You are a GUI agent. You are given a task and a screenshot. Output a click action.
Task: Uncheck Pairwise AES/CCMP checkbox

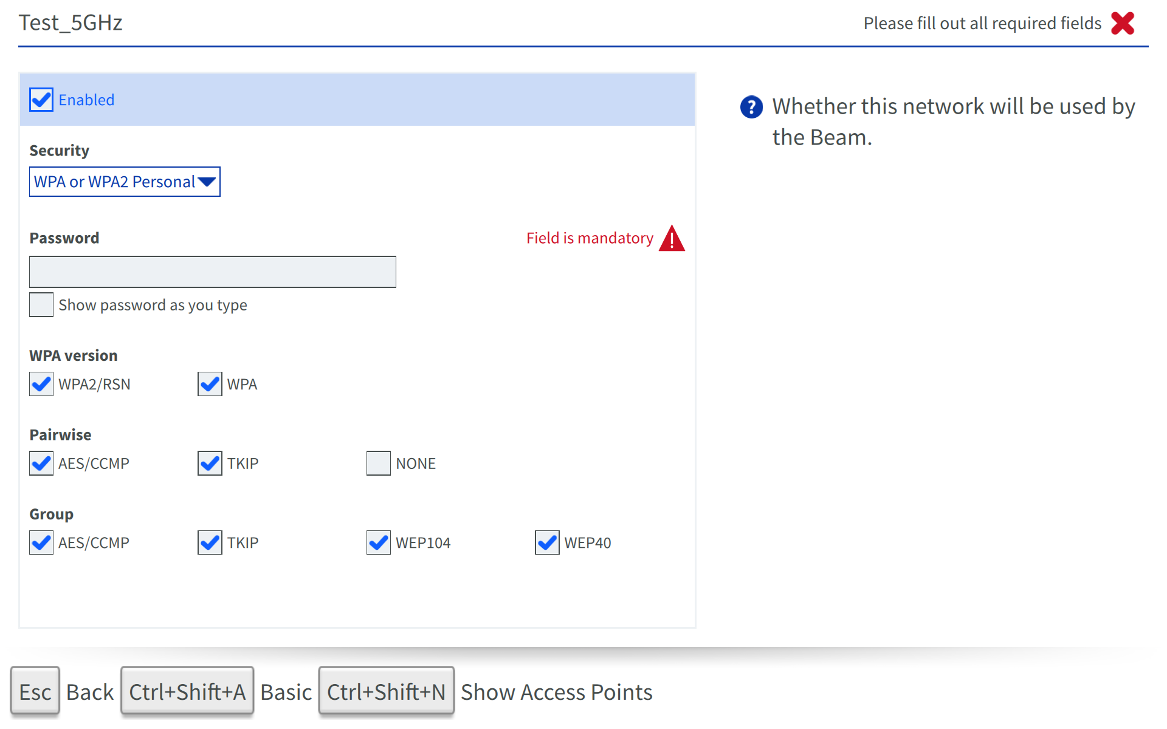[41, 464]
